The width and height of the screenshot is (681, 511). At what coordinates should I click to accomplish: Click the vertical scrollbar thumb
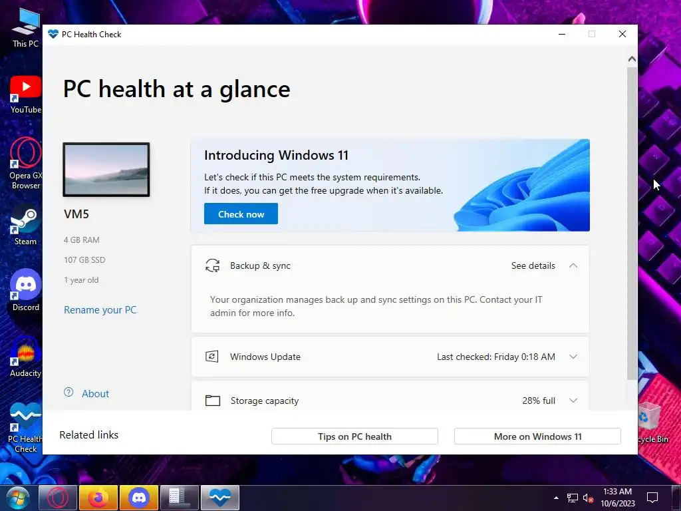coord(632,224)
